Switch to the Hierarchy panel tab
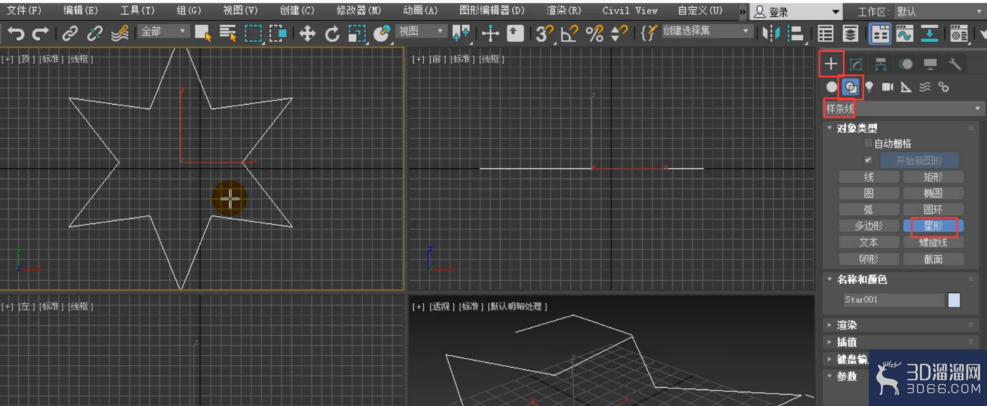 (x=881, y=64)
